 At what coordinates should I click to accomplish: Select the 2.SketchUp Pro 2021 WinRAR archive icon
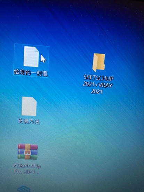(x=27, y=152)
